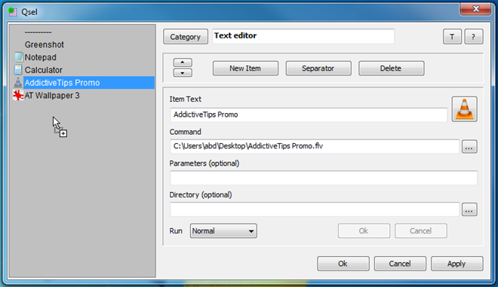This screenshot has width=498, height=287.
Task: Click the main Cancel button at the bottom
Action: (400, 264)
